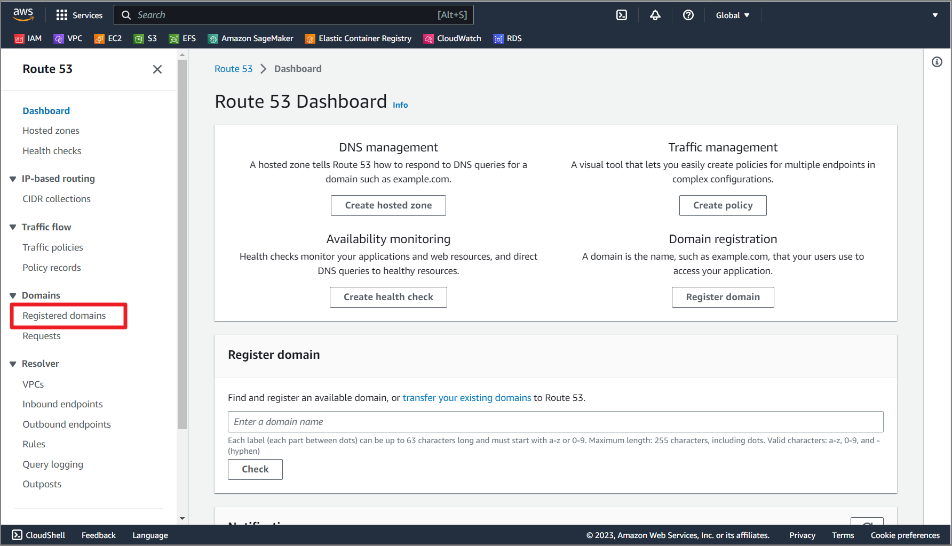Open the Services grid menu
Viewport: 952px width, 546px height.
80,15
